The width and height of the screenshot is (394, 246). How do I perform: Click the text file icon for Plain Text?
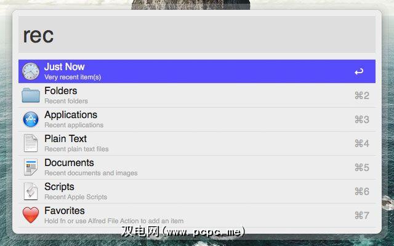point(31,143)
